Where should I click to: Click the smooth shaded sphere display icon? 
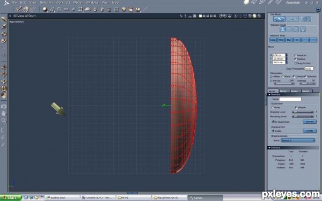click(254, 16)
